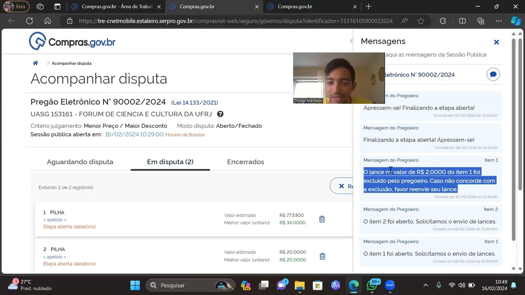Viewport: 525px width, 295px height.
Task: Click message 'O item 2 foi aberto'
Action: coord(430,221)
